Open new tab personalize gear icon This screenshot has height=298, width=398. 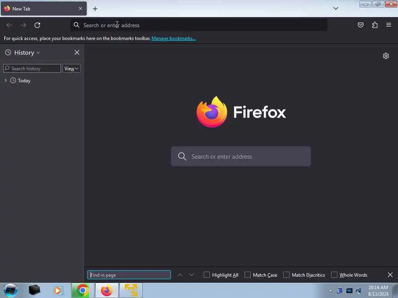pos(386,56)
